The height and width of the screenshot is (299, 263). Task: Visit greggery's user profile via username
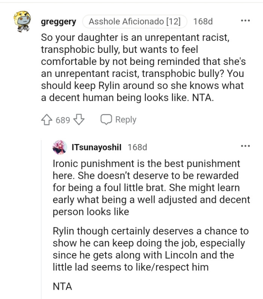point(59,21)
